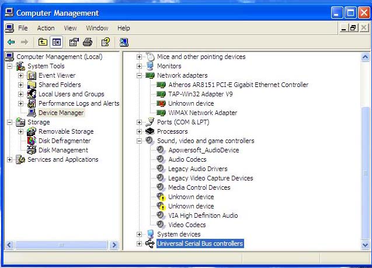This screenshot has width=372, height=268.
Task: Click the Removable Storage icon
Action: 32,131
